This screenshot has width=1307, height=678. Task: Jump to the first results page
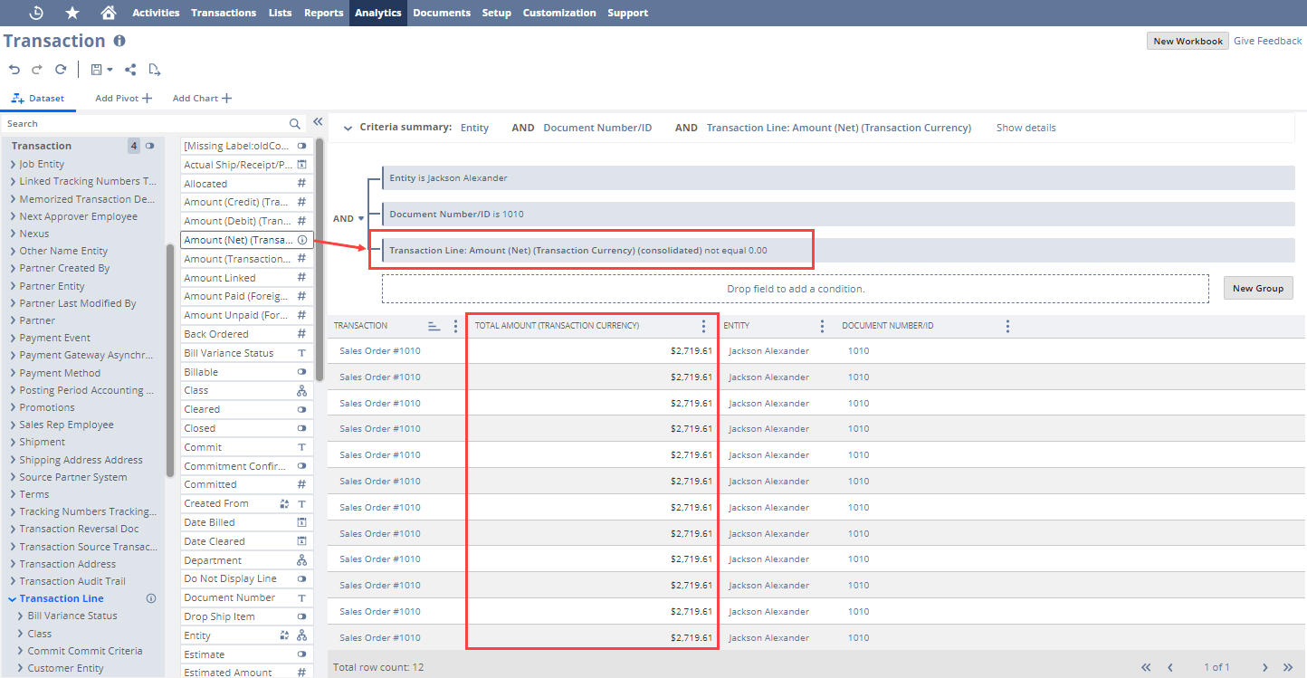[1146, 667]
